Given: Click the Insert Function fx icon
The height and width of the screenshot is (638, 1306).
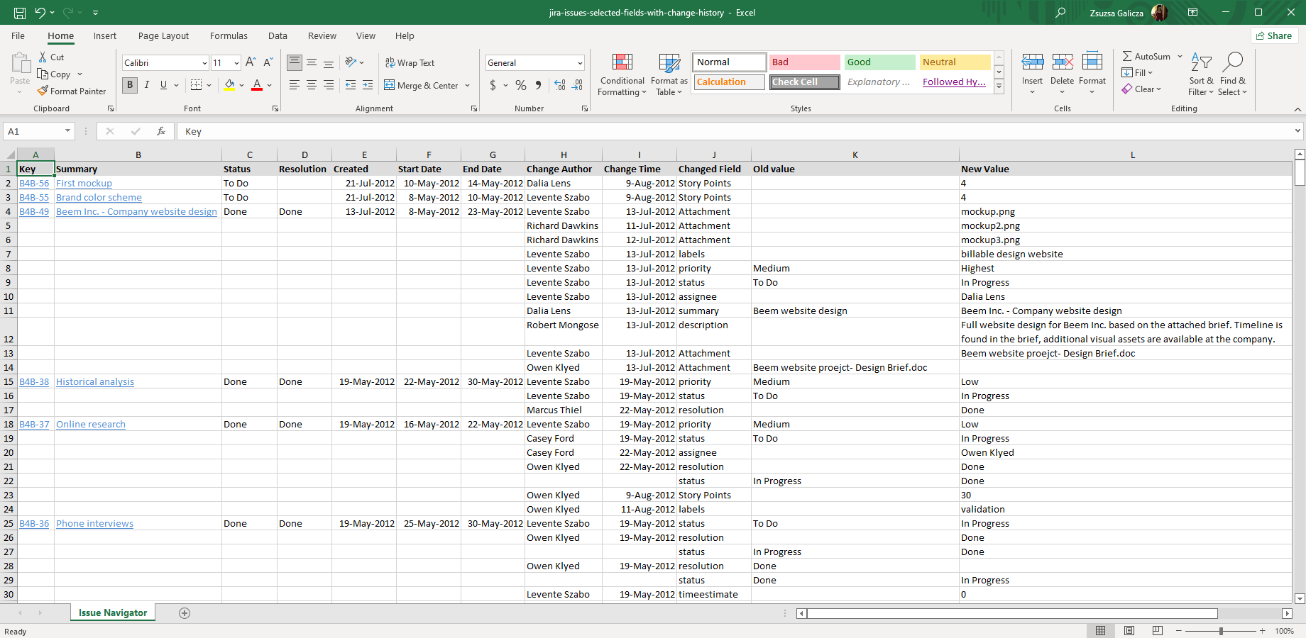Looking at the screenshot, I should tap(161, 131).
